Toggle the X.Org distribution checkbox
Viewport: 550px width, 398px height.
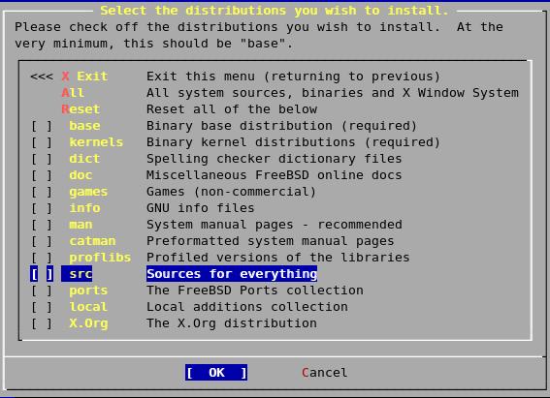point(42,323)
